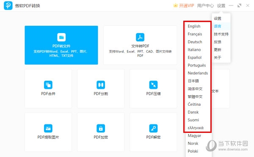The image size is (254, 157).
Task: Select the PDF压缩 compress icon
Action: [153, 85]
